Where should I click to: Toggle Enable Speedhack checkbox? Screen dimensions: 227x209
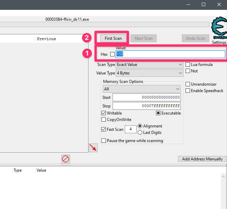click(188, 91)
